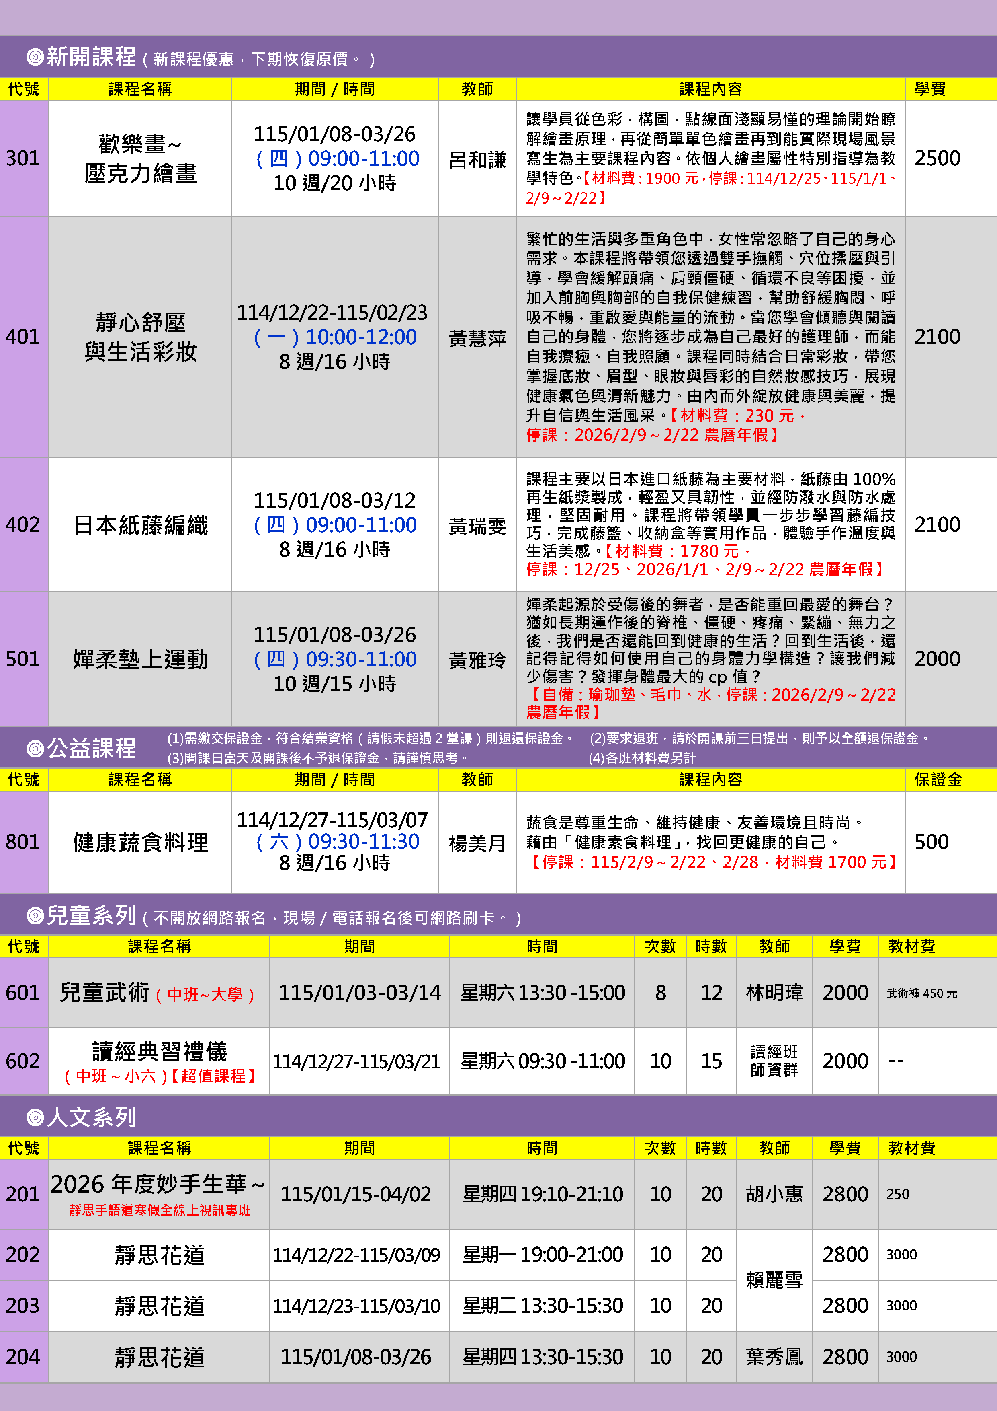This screenshot has width=997, height=1411.
Task: Click course name 靜心舒壓與生活彩妝
Action: pos(140,337)
